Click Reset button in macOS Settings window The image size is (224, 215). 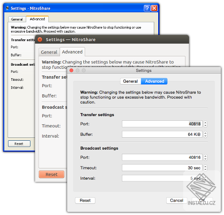coord(85,200)
